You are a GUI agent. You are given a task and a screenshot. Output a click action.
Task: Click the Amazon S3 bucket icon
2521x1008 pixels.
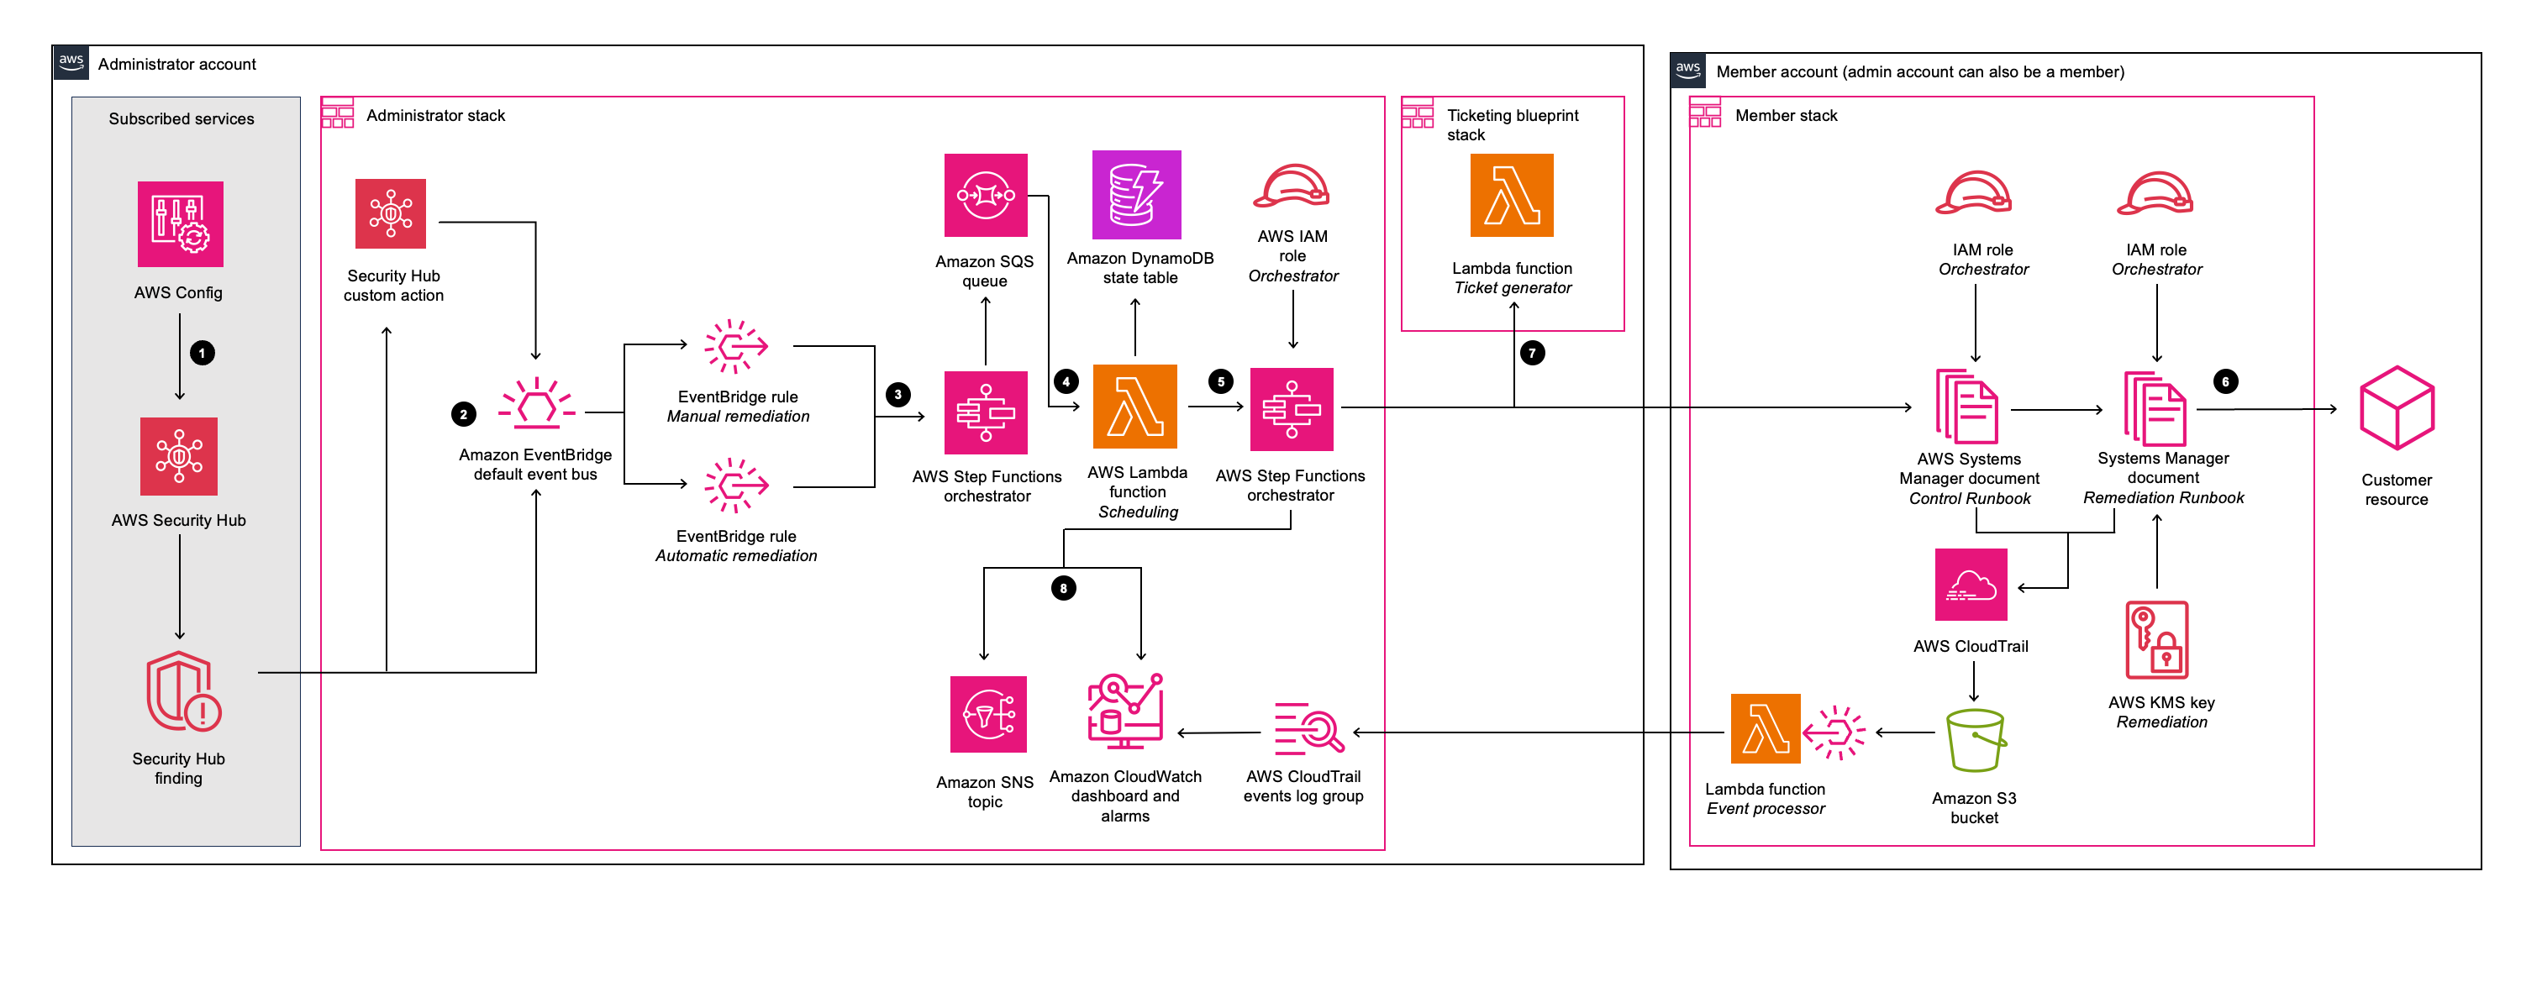point(1975,741)
